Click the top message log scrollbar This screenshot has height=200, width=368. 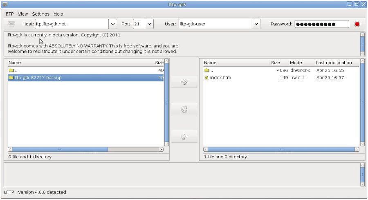tap(362, 44)
